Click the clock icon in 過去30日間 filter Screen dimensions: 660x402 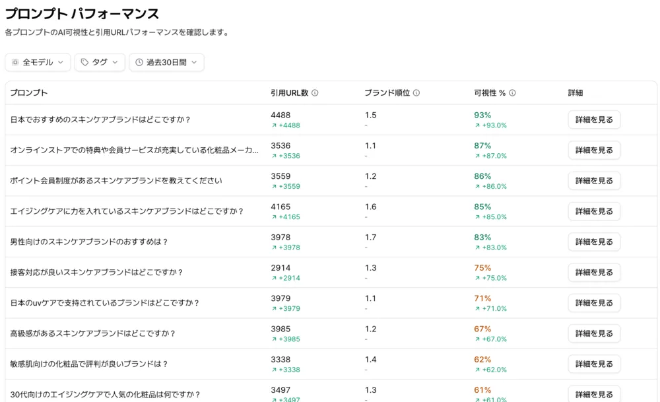click(139, 62)
